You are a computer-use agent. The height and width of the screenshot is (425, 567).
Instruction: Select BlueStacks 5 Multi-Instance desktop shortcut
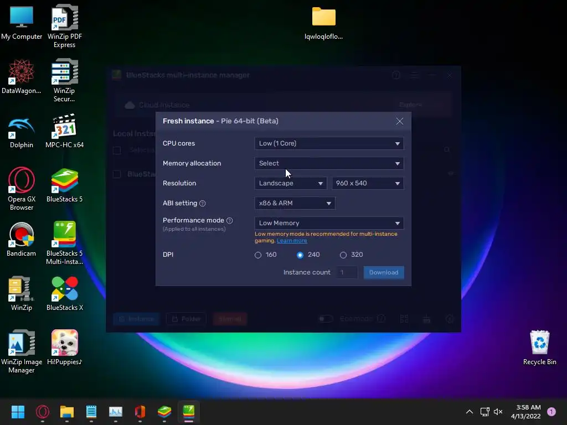tap(64, 243)
